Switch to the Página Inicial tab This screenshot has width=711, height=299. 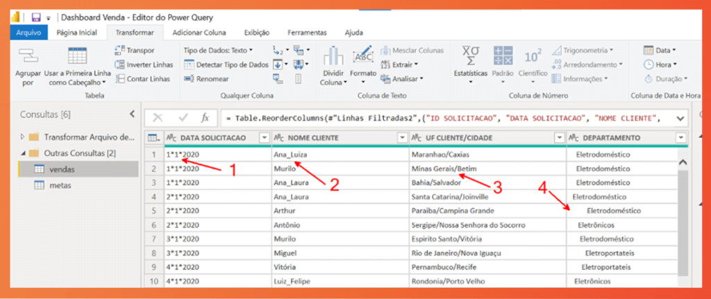[x=76, y=33]
